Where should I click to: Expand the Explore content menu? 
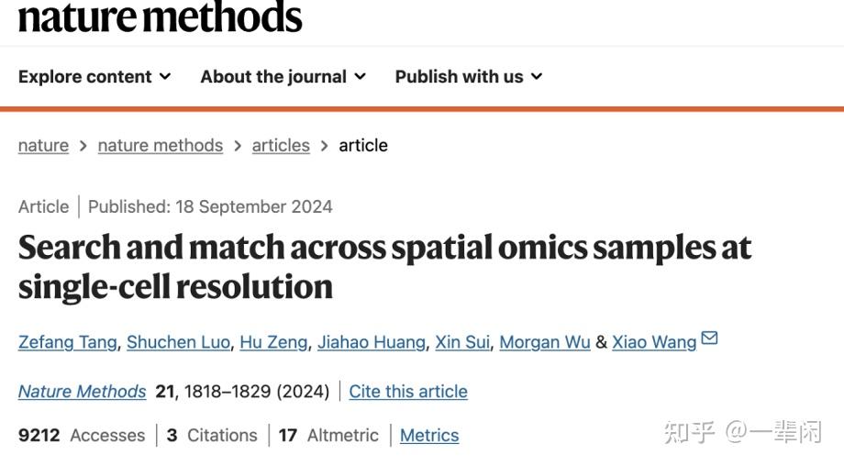click(x=94, y=77)
